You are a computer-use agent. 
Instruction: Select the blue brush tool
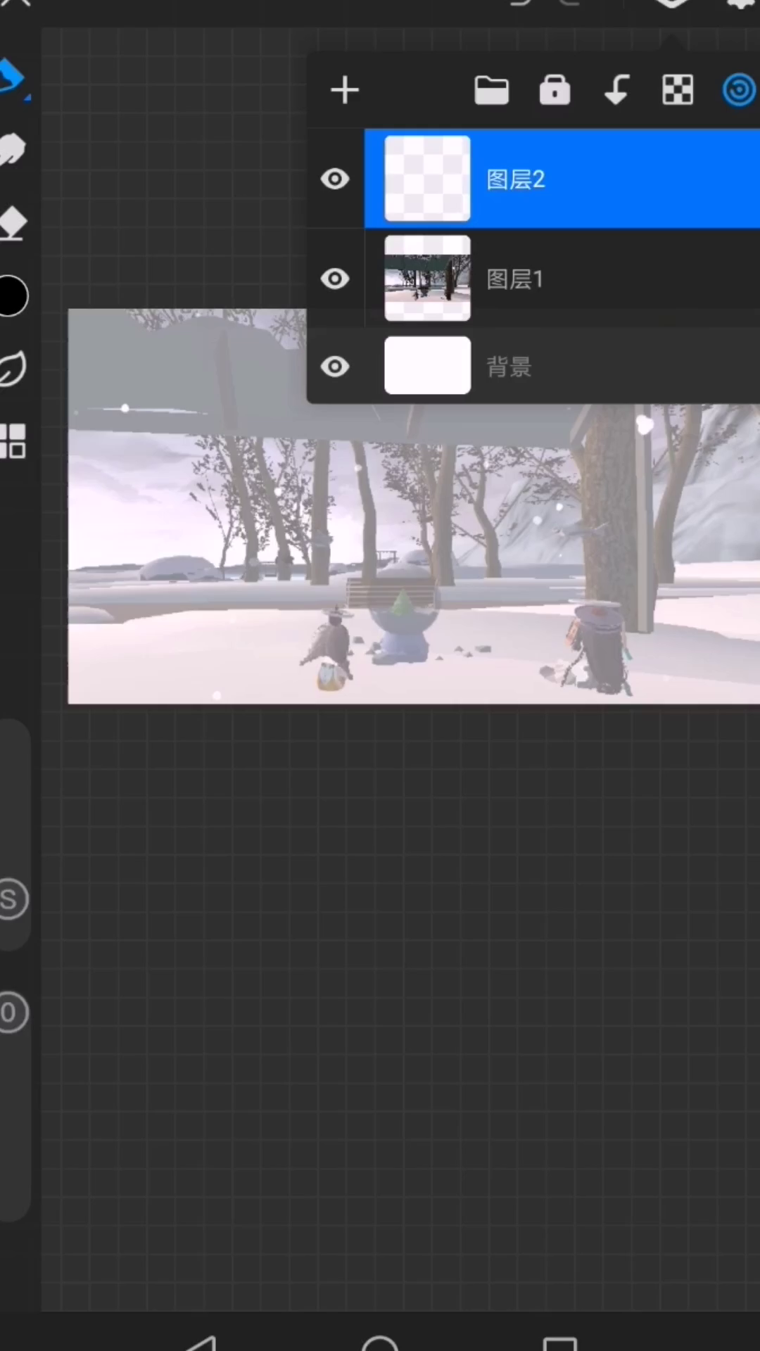tap(12, 76)
